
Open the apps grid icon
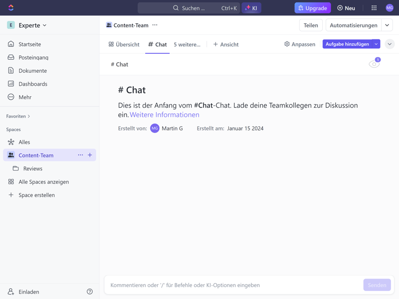(374, 8)
